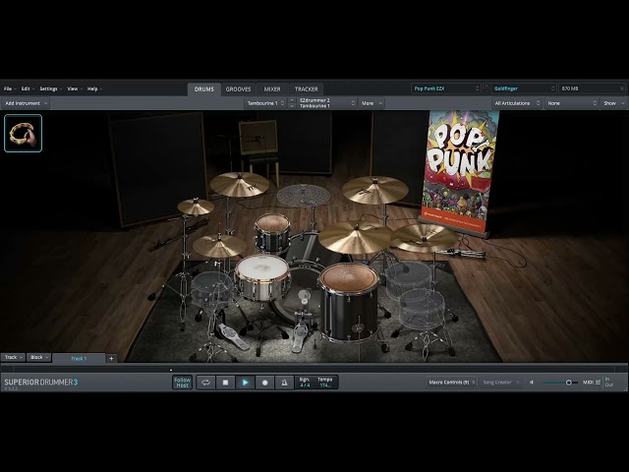Open the Edit menu
The height and width of the screenshot is (472, 629).
click(28, 88)
